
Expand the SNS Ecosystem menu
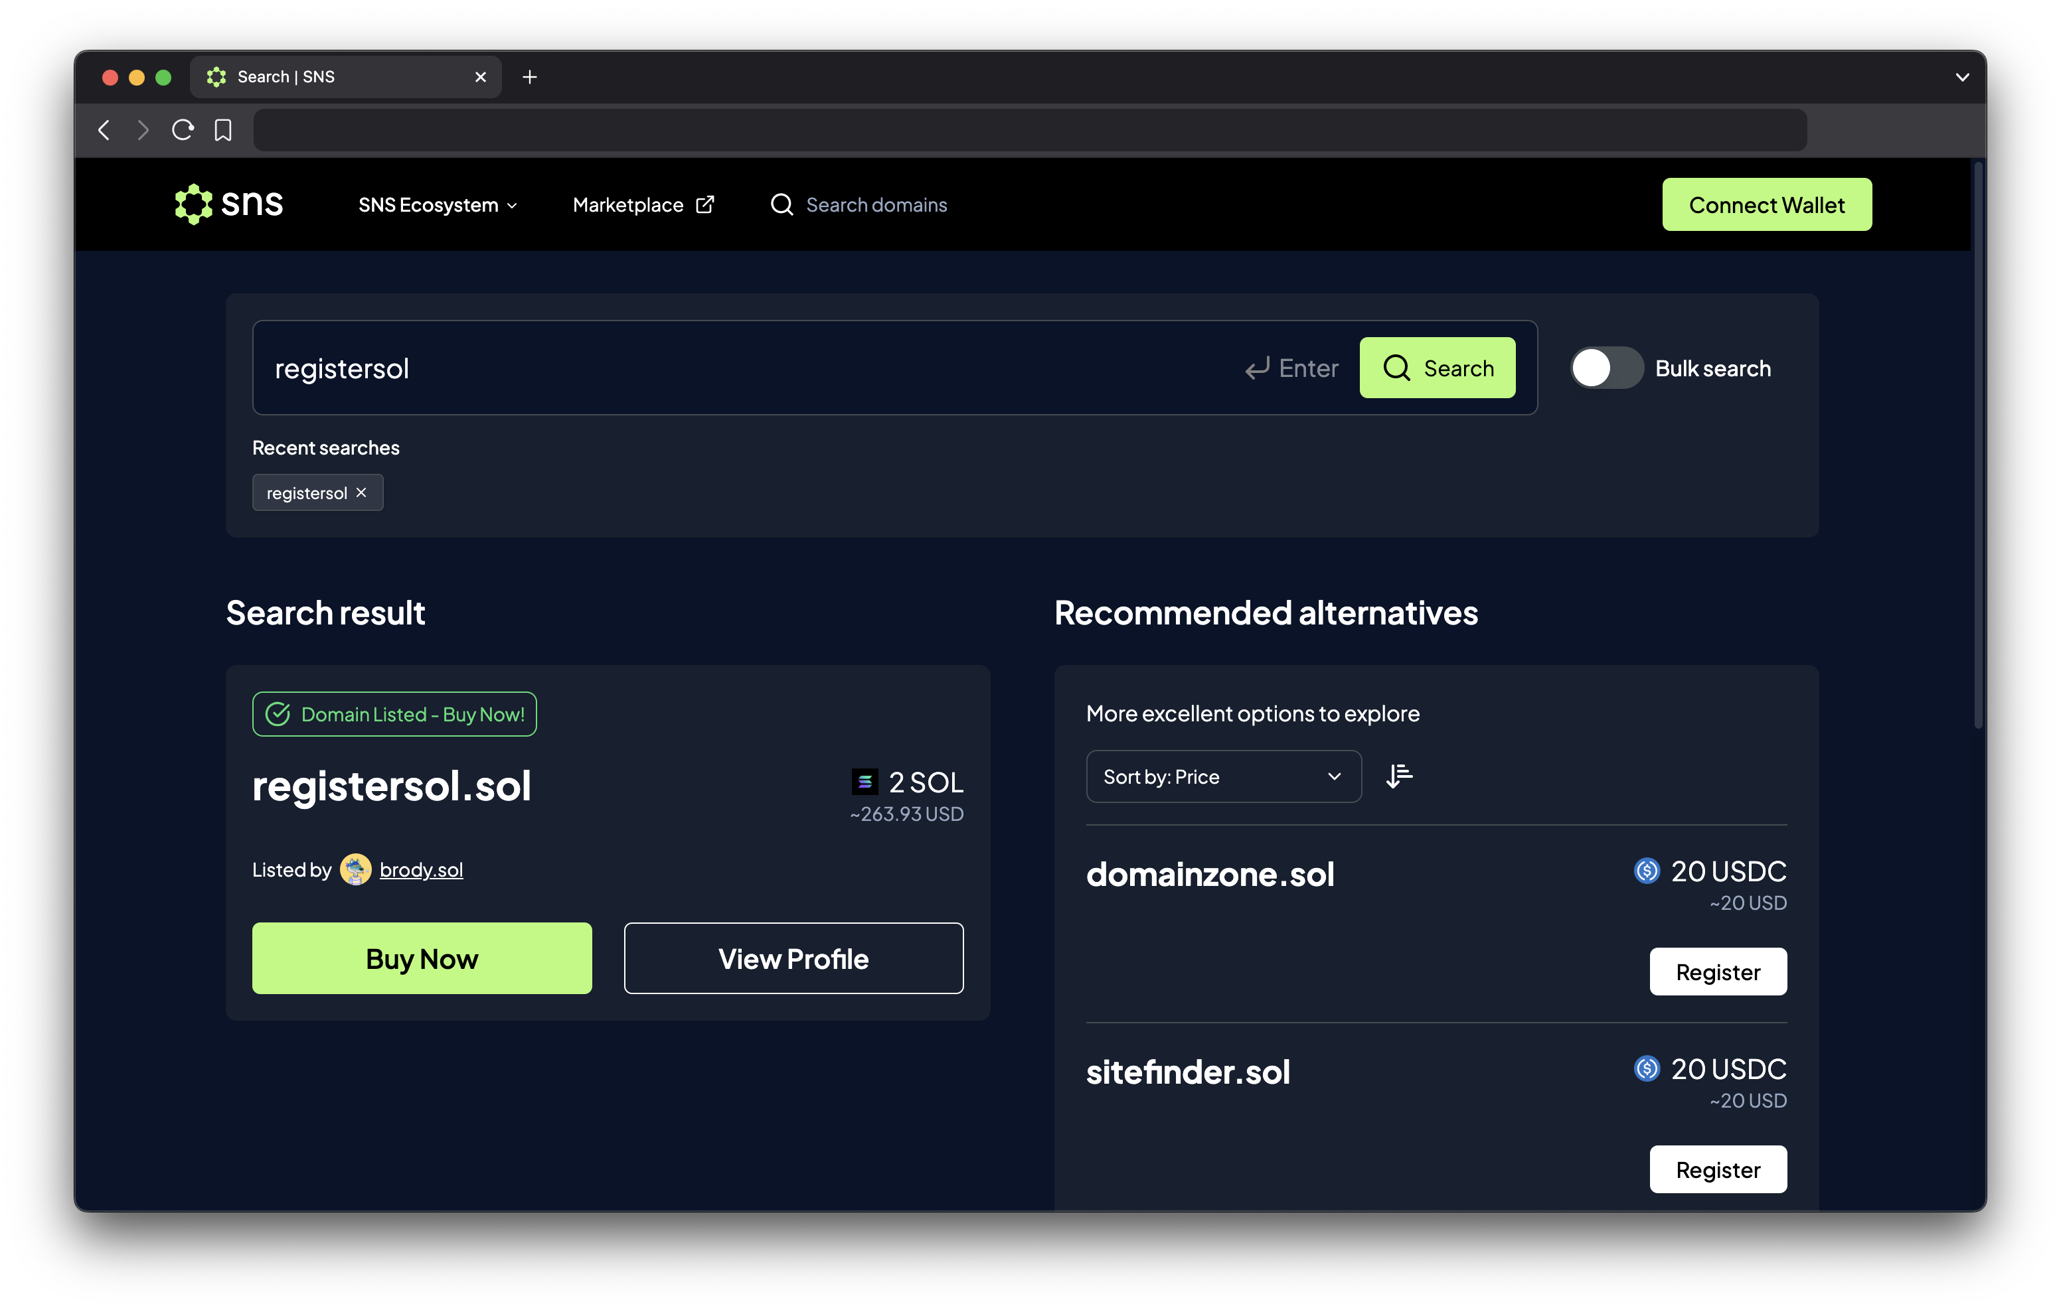pyautogui.click(x=438, y=204)
